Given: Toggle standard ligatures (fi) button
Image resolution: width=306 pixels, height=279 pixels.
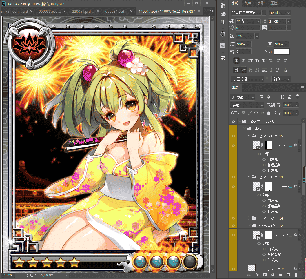Looking at the screenshot, I should (x=236, y=70).
